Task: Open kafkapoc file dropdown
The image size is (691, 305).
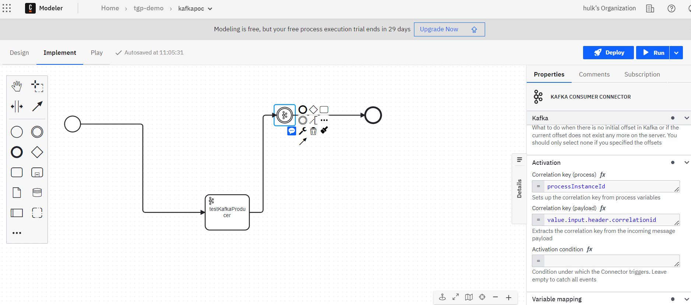Action: (x=195, y=8)
